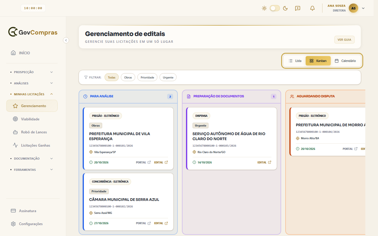Filter cards by Prioridade

pyautogui.click(x=147, y=77)
